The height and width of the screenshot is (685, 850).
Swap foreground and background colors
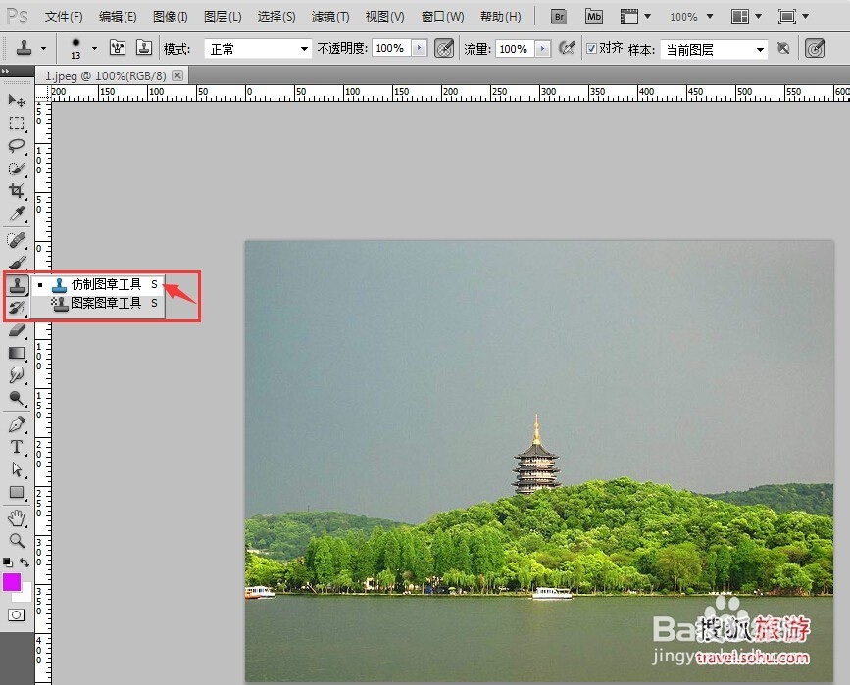[25, 562]
